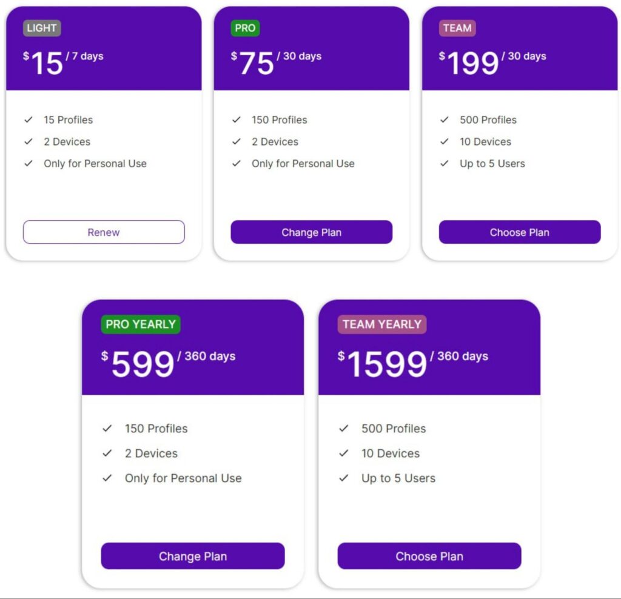Click Change Plan on the Pro Yearly card
Image resolution: width=621 pixels, height=599 pixels.
[x=192, y=556]
